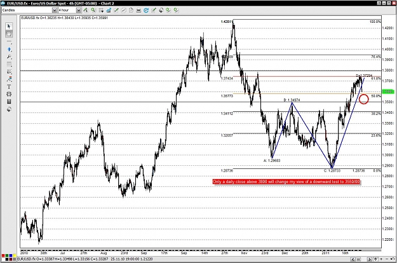This screenshot has width=397, height=263.
Task: Click the red daily close annotation text
Action: (x=286, y=182)
